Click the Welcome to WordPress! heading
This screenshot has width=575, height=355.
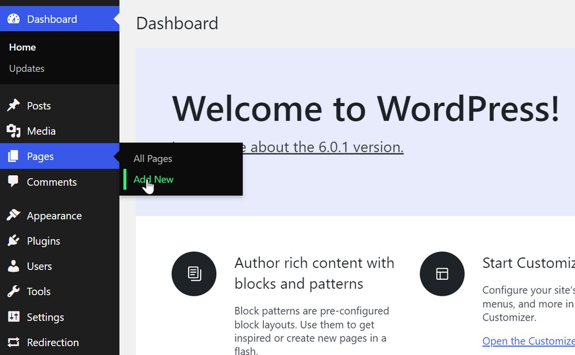(x=366, y=109)
